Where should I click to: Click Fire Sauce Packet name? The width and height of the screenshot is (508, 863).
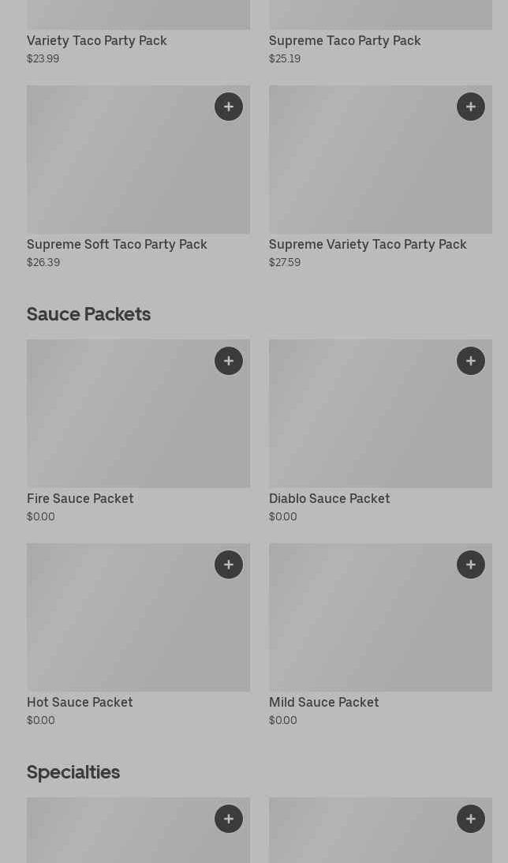(x=80, y=498)
